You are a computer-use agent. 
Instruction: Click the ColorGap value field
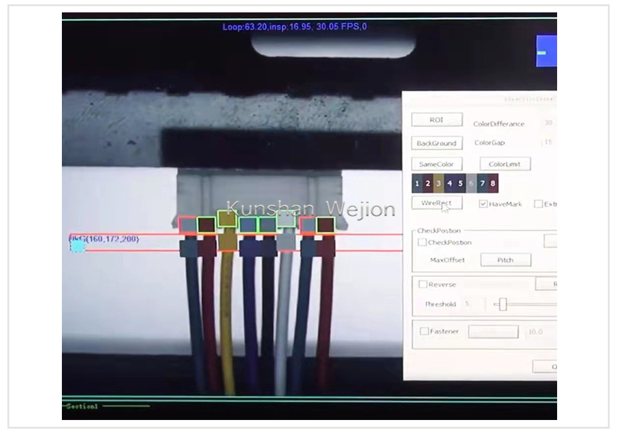(x=548, y=142)
